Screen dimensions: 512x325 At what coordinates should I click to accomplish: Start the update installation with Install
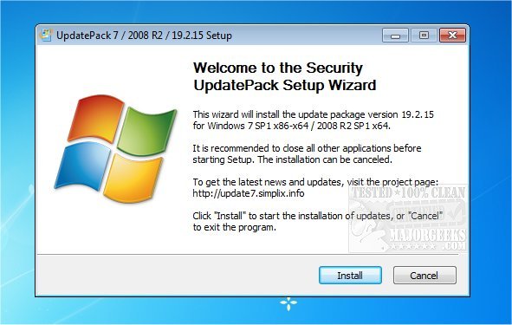350,275
